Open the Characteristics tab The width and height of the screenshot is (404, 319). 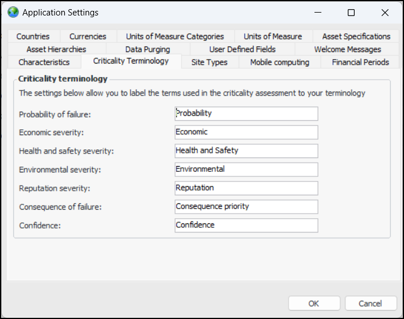coord(44,62)
